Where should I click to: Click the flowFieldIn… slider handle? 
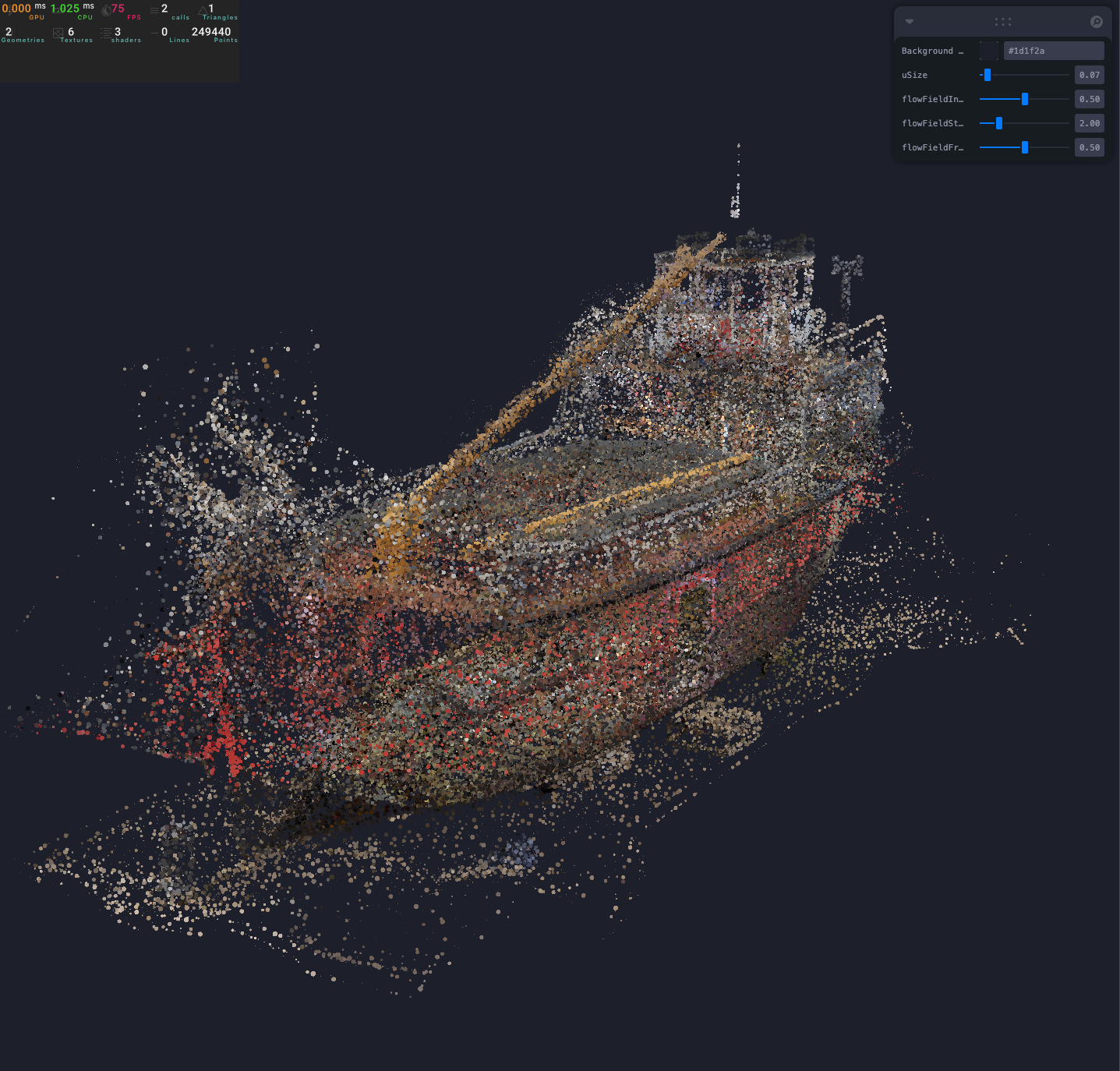pyautogui.click(x=1024, y=99)
